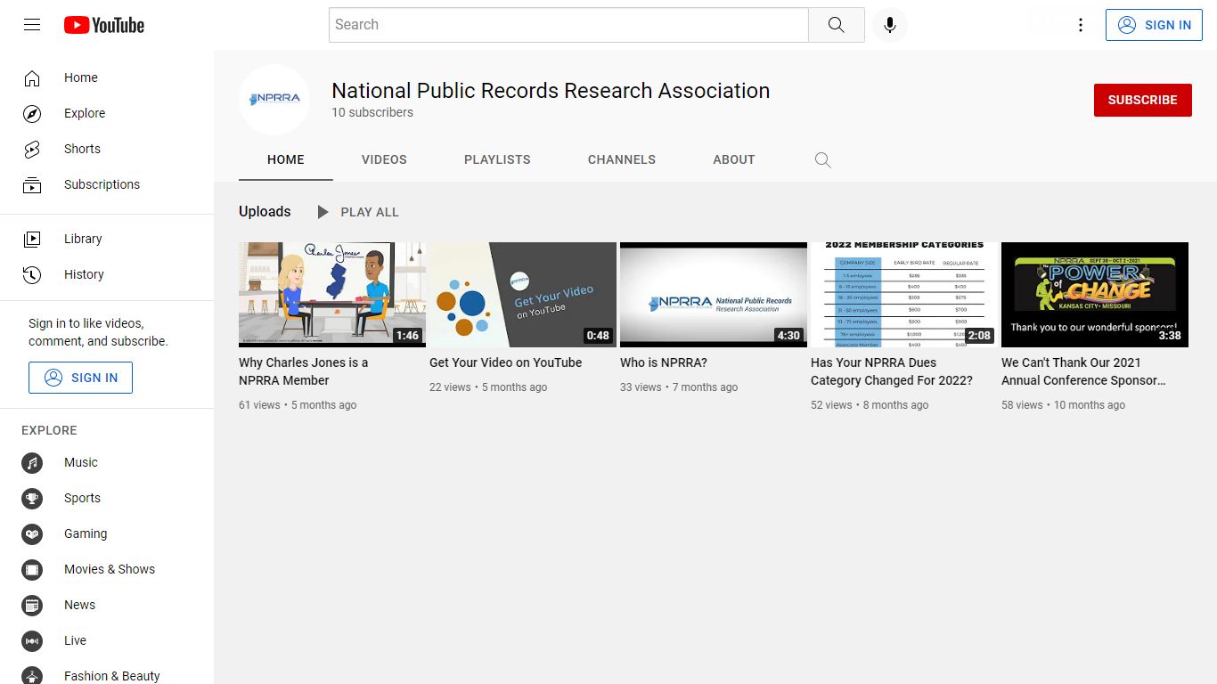The image size is (1217, 684).
Task: Open Who is NPRRA? video thumbnail
Action: [714, 295]
